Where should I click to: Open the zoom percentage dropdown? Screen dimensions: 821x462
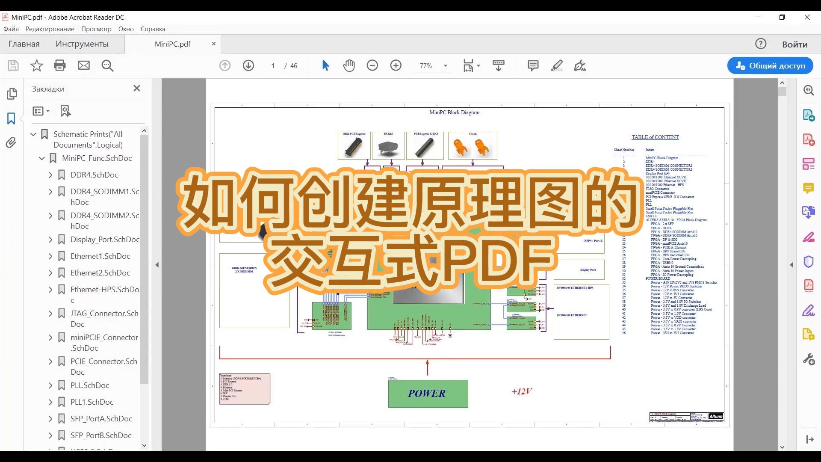point(445,65)
